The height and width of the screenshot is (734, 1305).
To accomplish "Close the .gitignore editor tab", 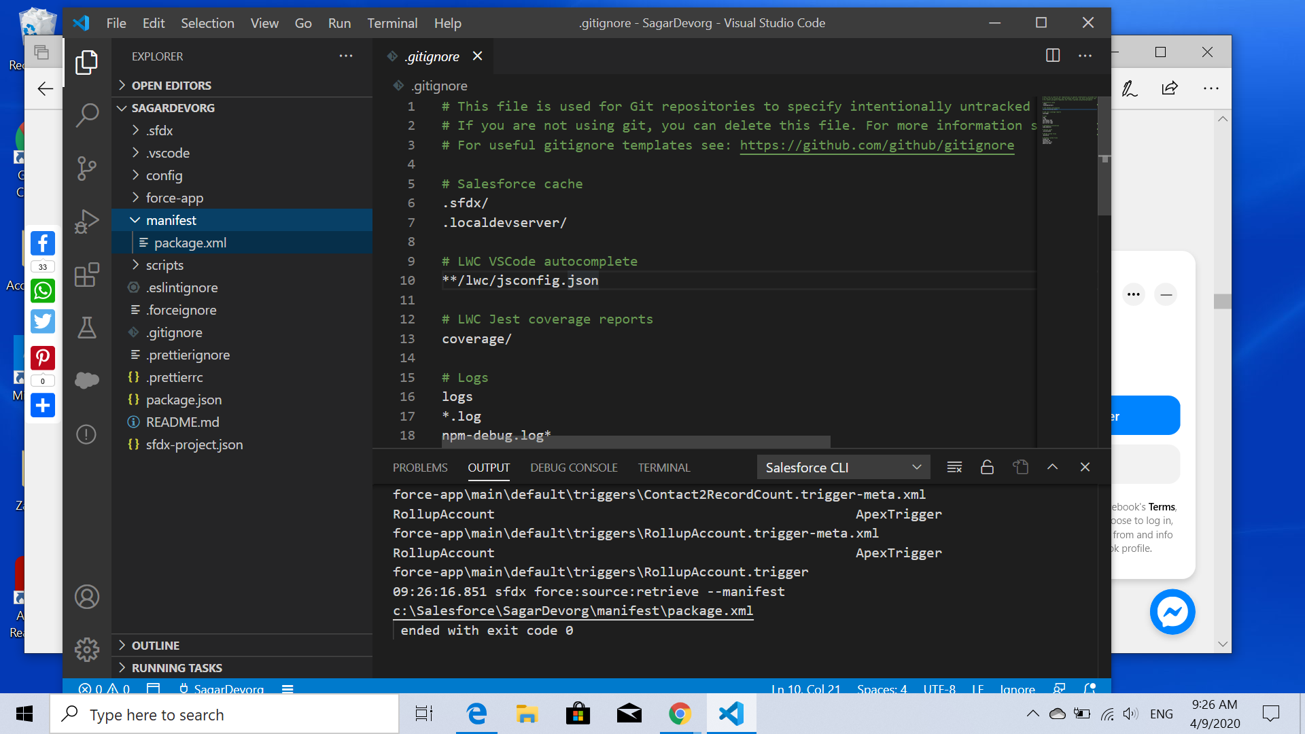I will pyautogui.click(x=478, y=56).
